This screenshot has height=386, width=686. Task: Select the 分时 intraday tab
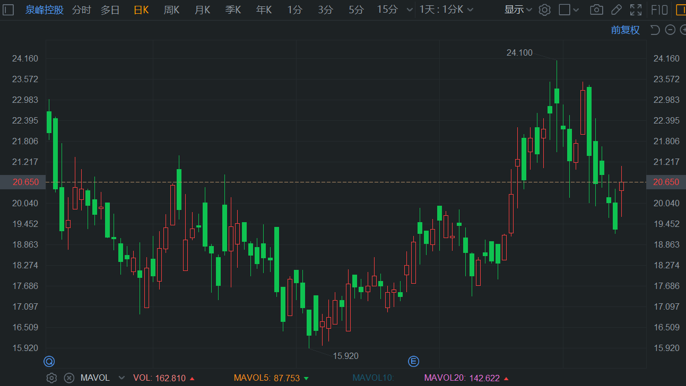pos(81,10)
